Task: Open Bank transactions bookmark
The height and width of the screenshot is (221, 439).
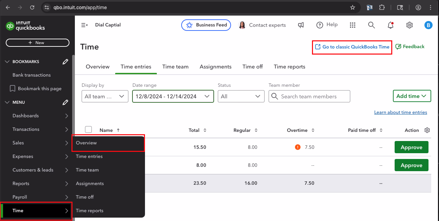Action: point(32,75)
